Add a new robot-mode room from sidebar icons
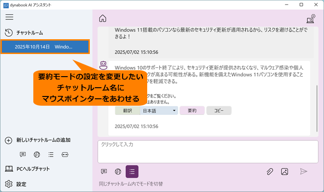This screenshot has height=192, width=324. 65,154
